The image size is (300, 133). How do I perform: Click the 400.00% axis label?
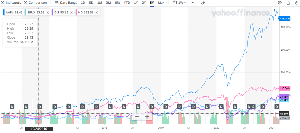click(x=285, y=27)
